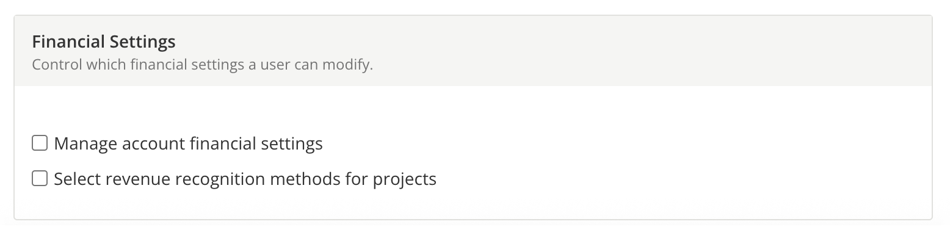Click the gray Financial Settings header bar
Screen dimensions: 950x238
tap(473, 51)
